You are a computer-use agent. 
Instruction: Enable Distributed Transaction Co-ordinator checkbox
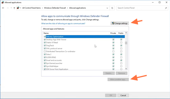(45, 51)
